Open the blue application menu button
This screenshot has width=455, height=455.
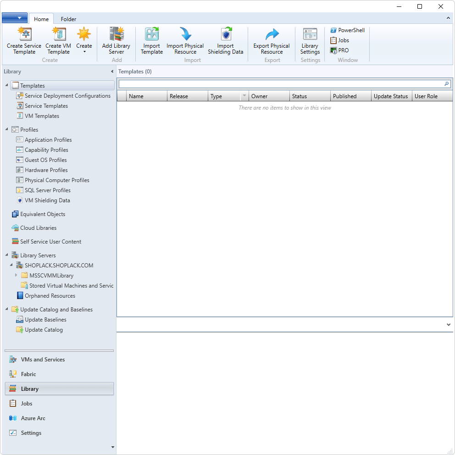pyautogui.click(x=15, y=18)
